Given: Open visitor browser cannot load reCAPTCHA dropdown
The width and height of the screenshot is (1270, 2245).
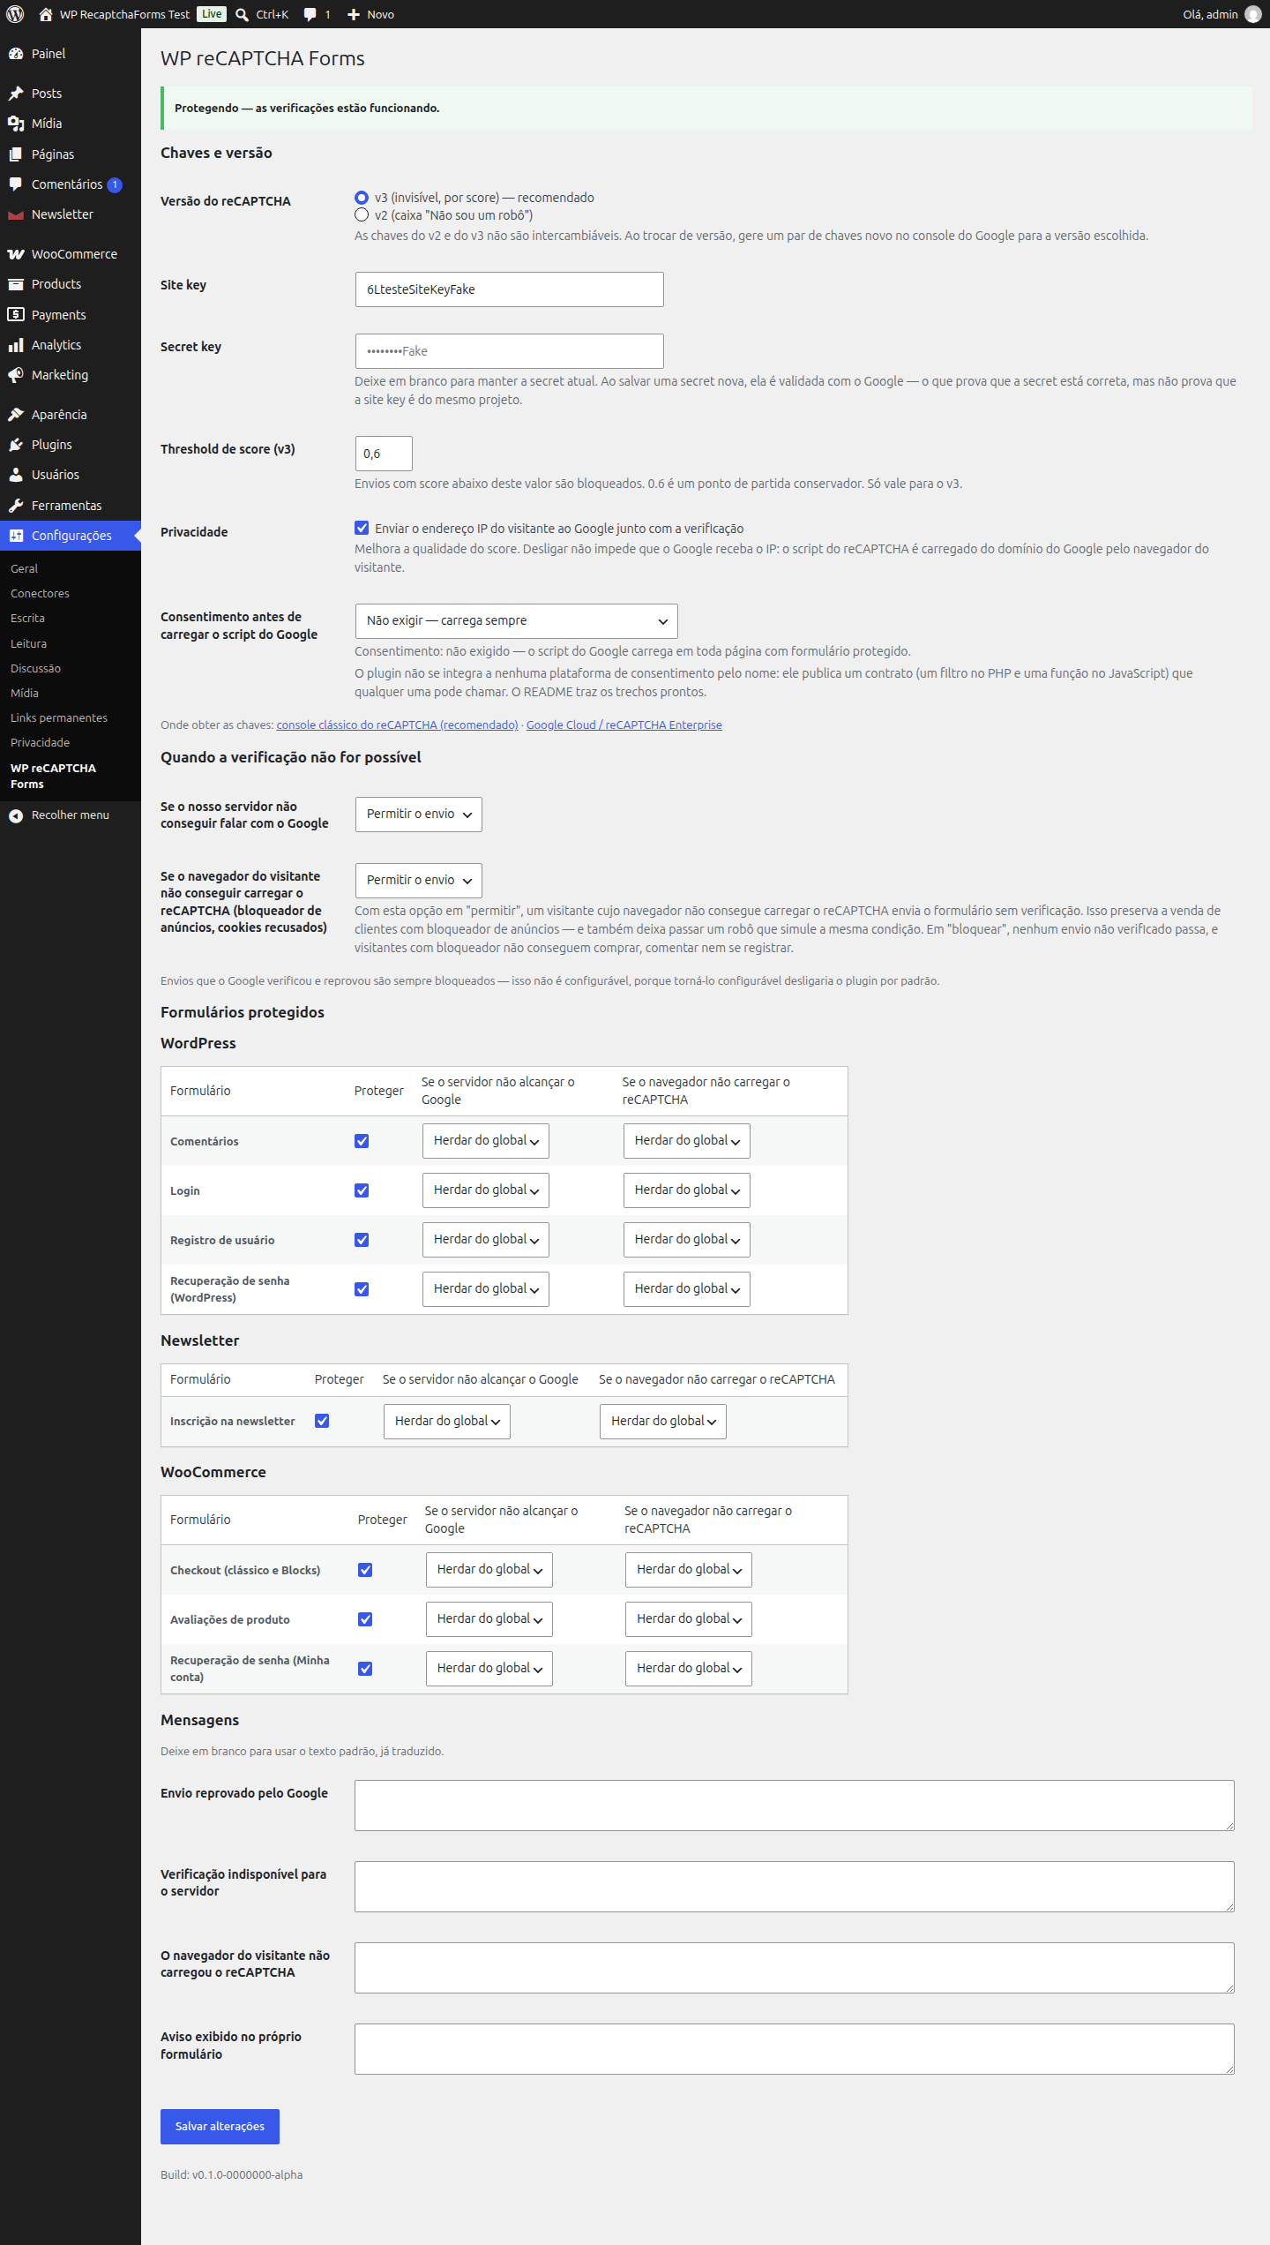Looking at the screenshot, I should coord(419,881).
